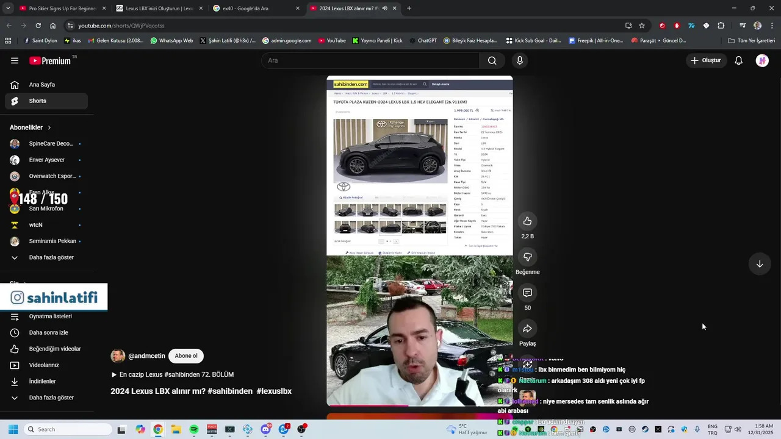
Task: Open Chrome three-dot menu
Action: [772, 26]
